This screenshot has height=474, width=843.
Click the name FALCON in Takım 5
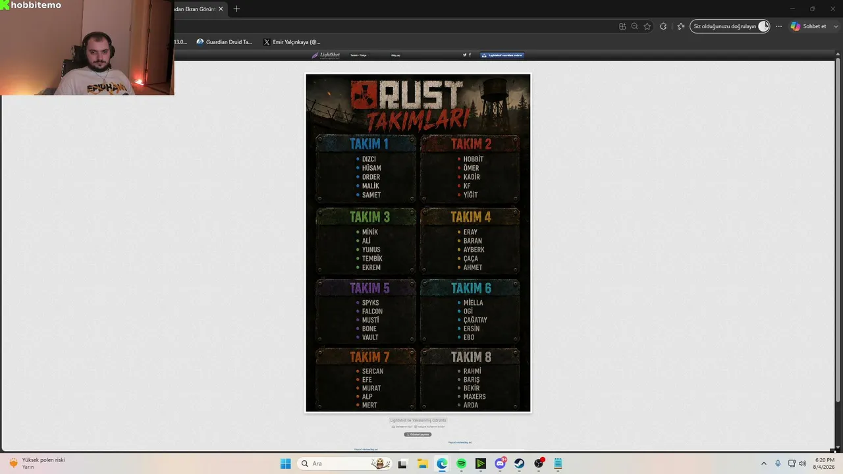372,311
